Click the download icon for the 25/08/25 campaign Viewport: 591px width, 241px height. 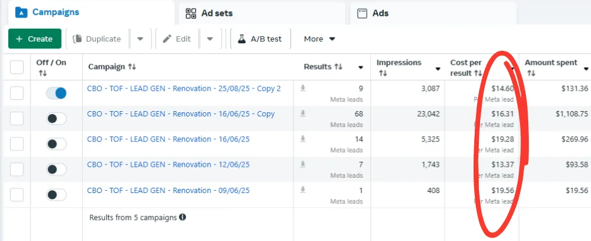(303, 88)
